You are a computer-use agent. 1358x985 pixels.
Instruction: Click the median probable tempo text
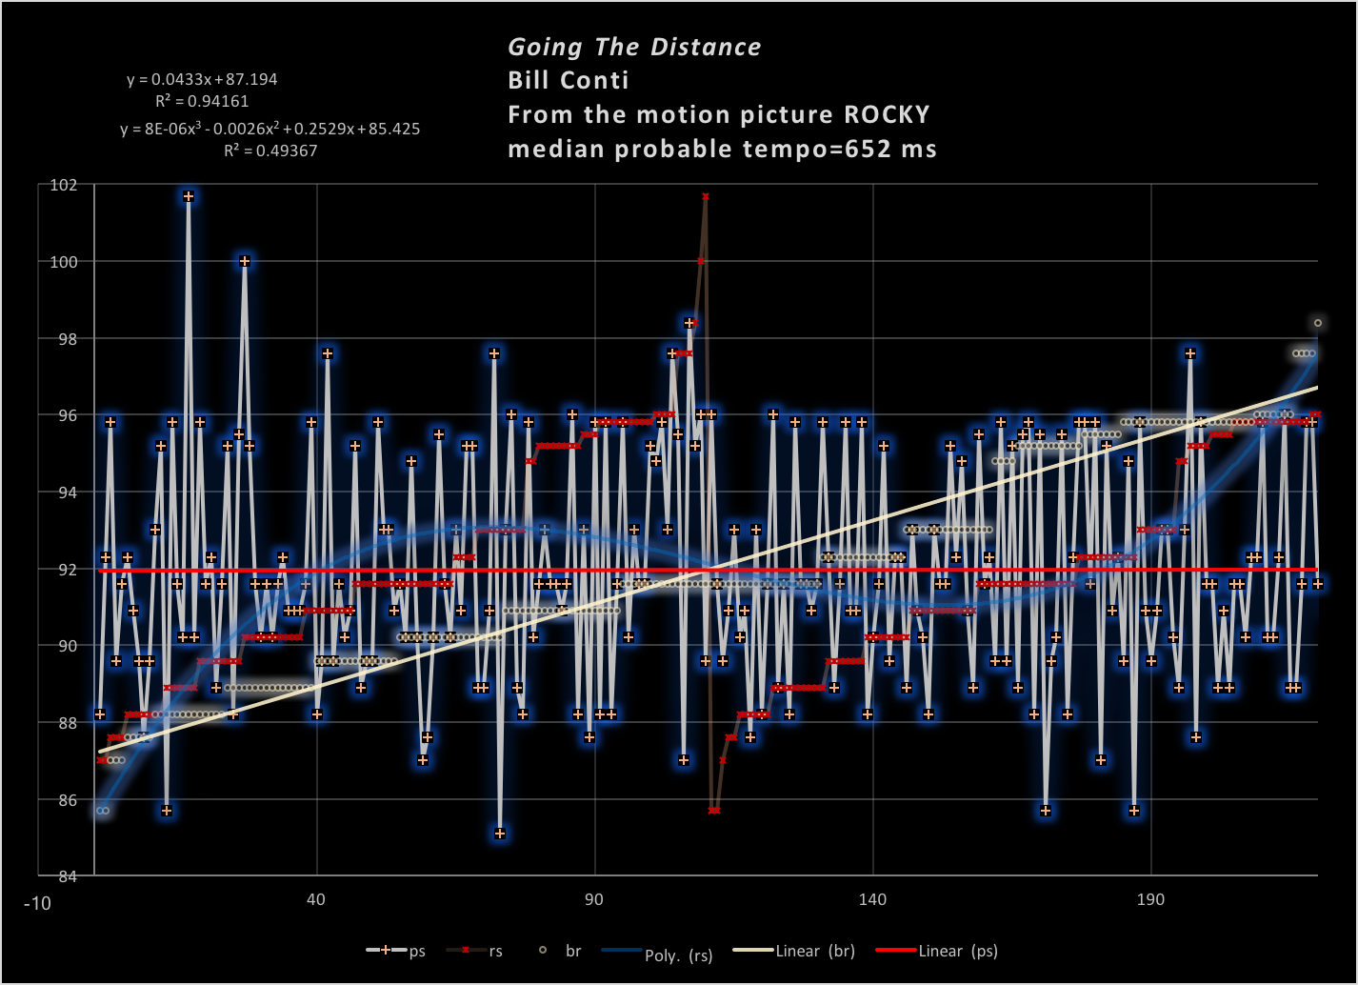(722, 149)
